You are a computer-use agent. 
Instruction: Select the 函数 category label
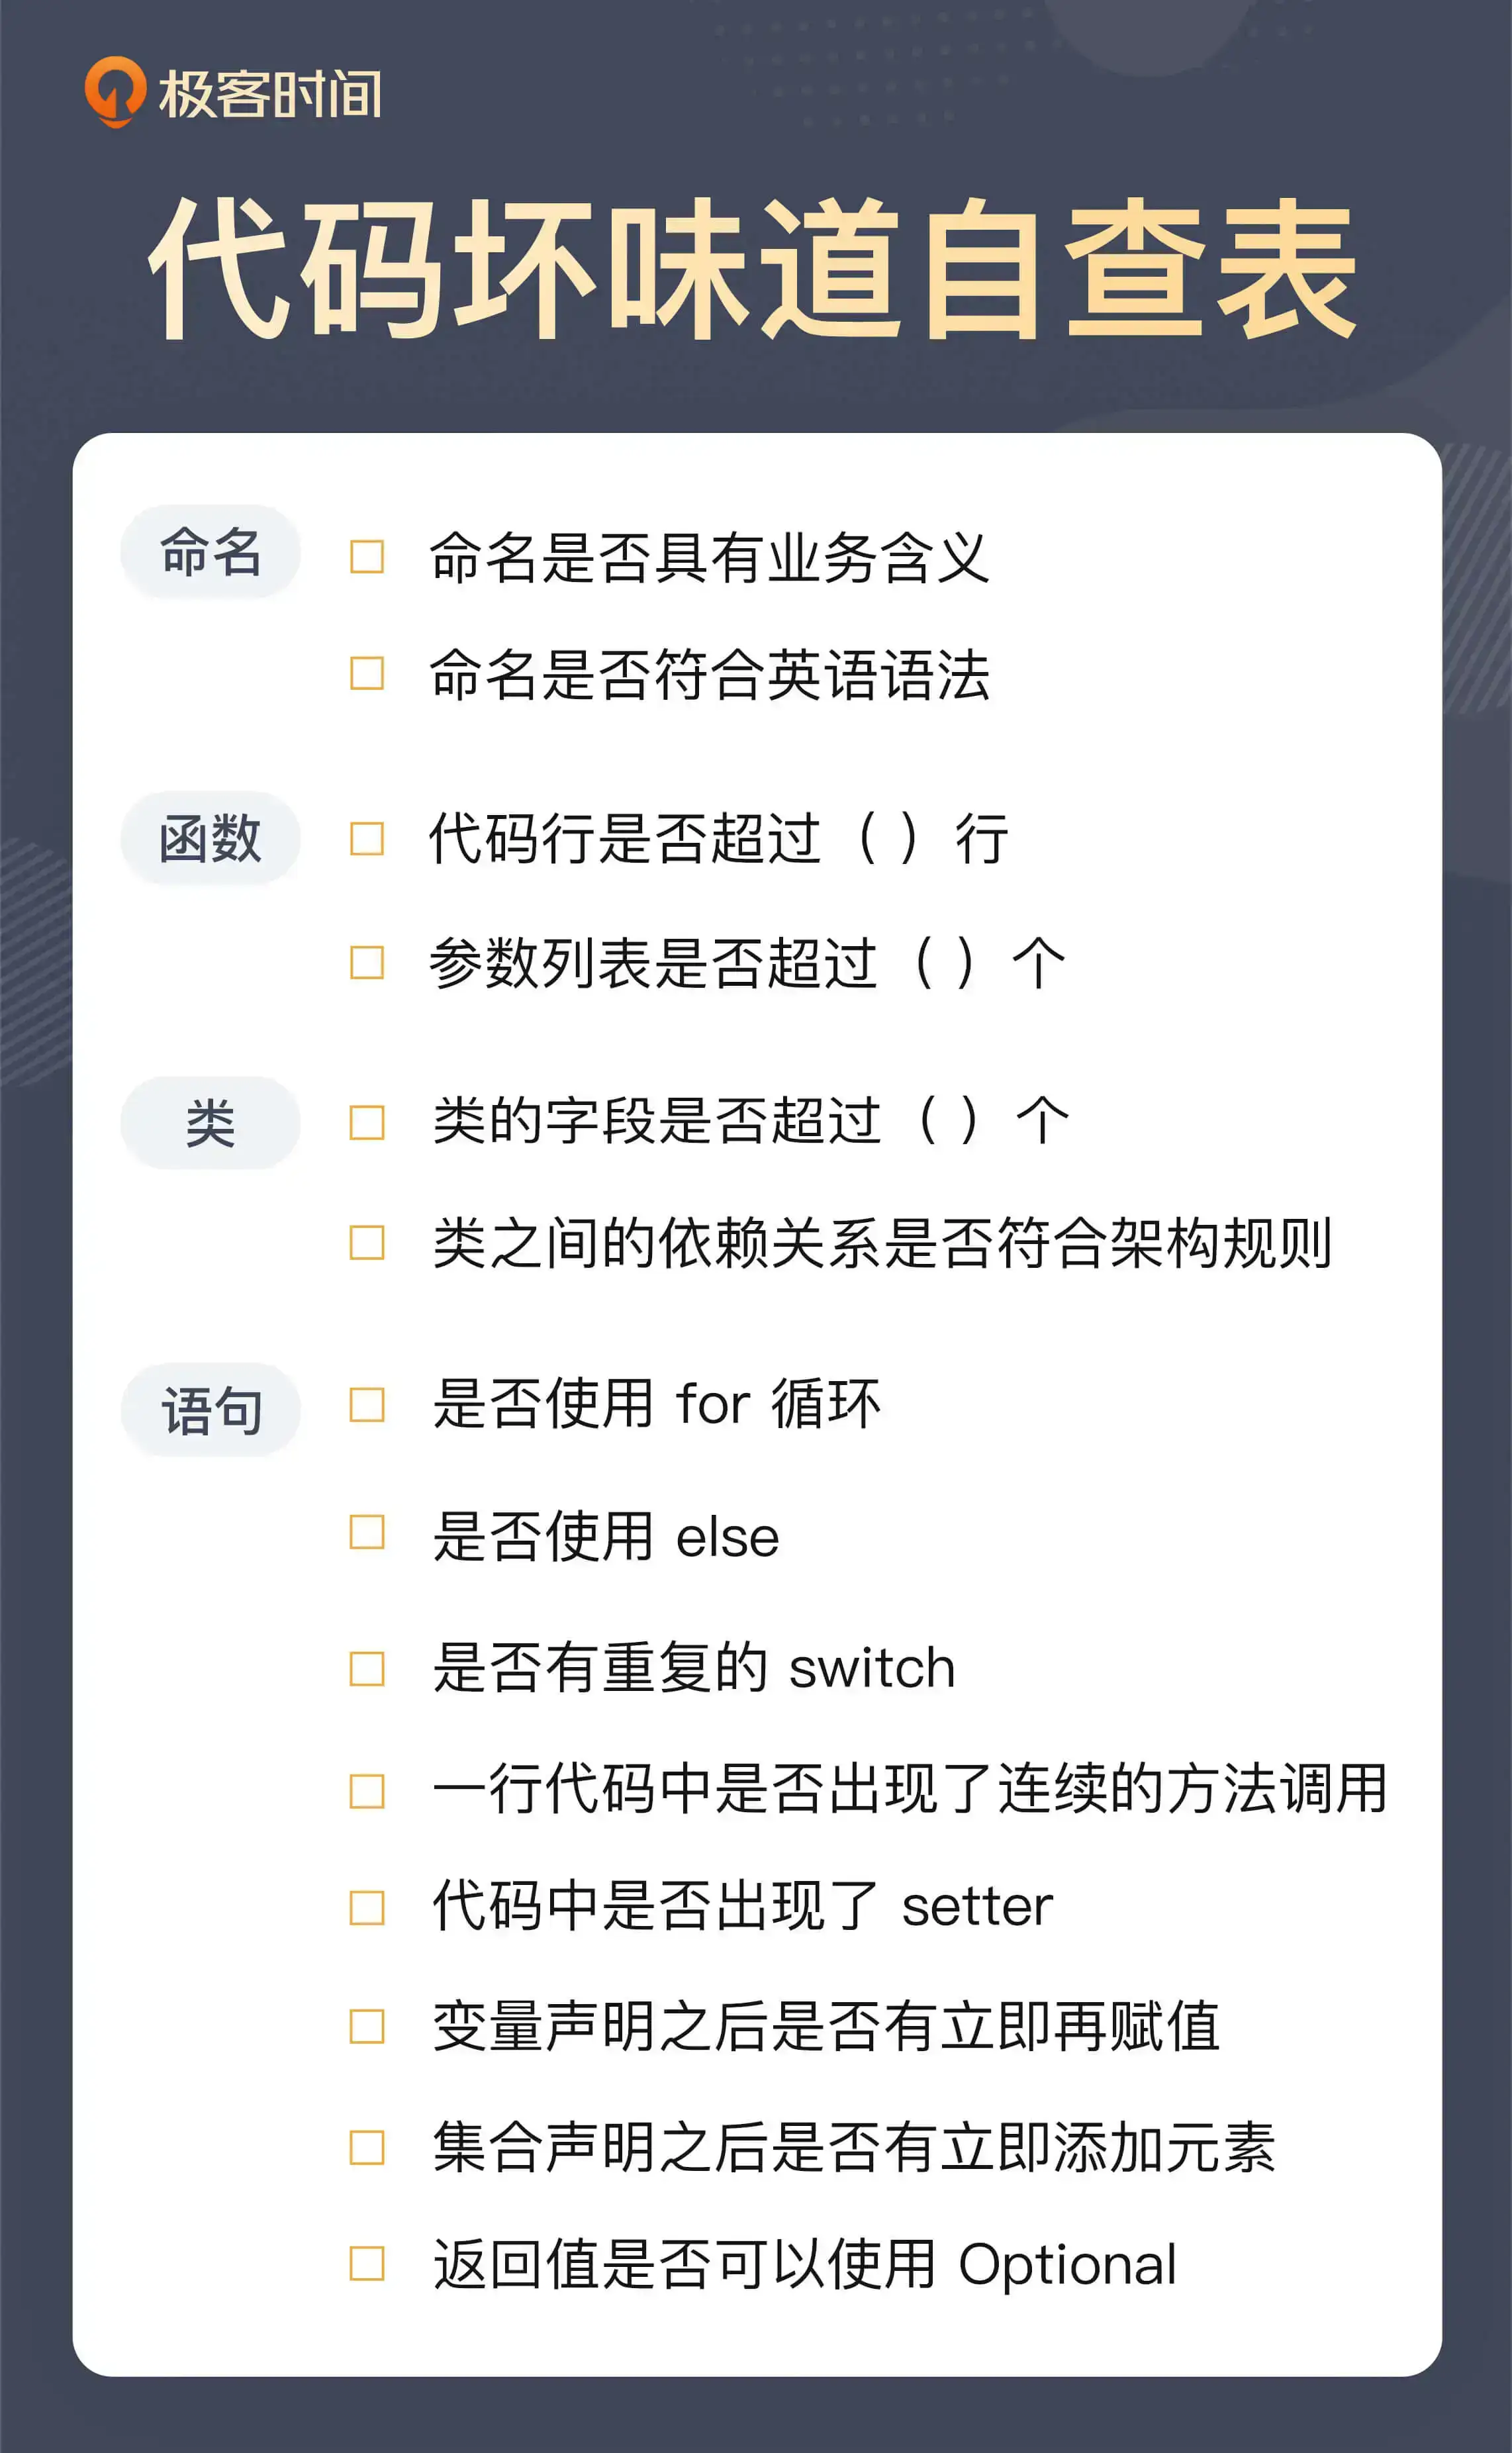click(210, 838)
